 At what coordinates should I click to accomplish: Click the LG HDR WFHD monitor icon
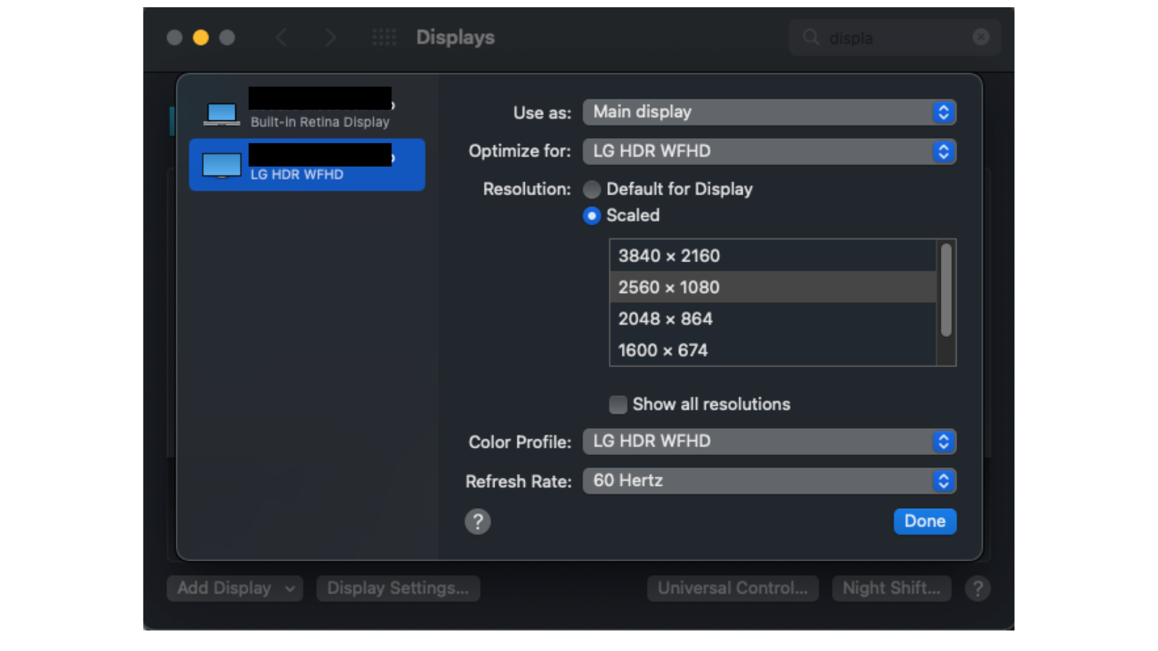pos(223,163)
